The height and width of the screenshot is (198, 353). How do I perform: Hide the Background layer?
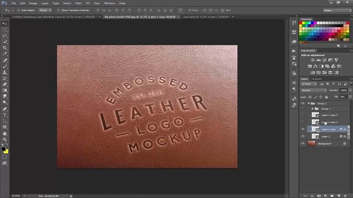(303, 144)
